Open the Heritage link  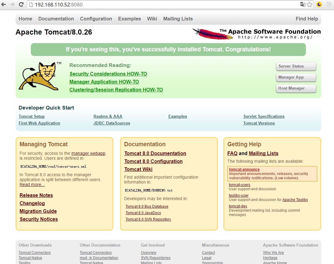[x=270, y=258]
